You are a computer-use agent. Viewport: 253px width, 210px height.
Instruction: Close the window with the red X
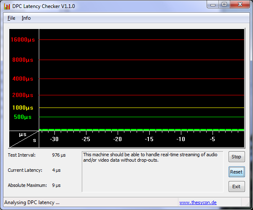[x=240, y=5]
